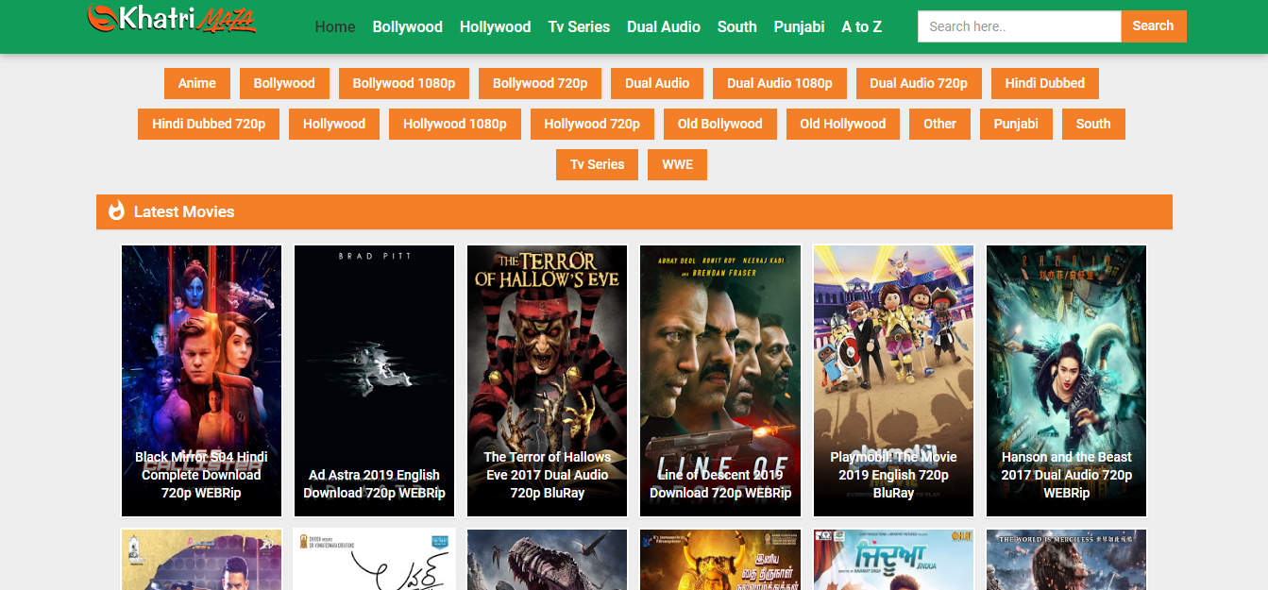The height and width of the screenshot is (590, 1268).
Task: Open the Hanson and the Beast poster
Action: coord(1067,380)
